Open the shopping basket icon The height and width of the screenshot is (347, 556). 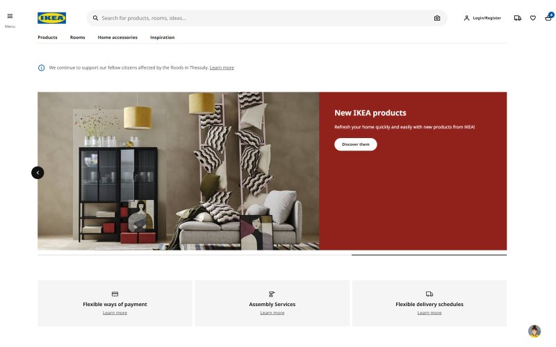[548, 18]
